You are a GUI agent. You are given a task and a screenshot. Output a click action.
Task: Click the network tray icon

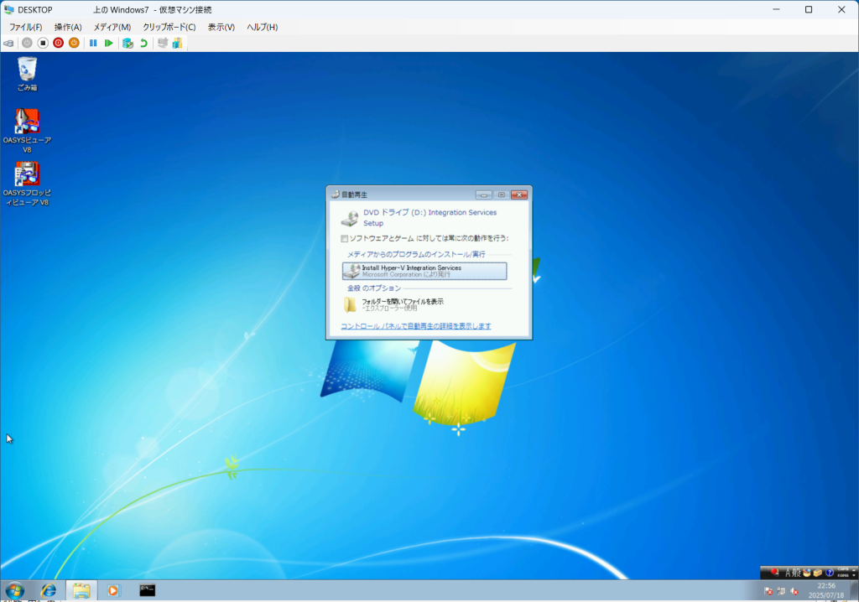pos(781,591)
